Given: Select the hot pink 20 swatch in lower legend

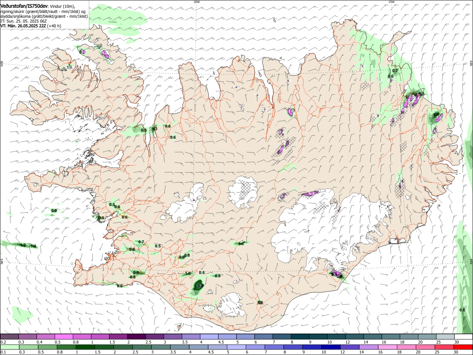Looking at the screenshot, I should (x=425, y=347).
